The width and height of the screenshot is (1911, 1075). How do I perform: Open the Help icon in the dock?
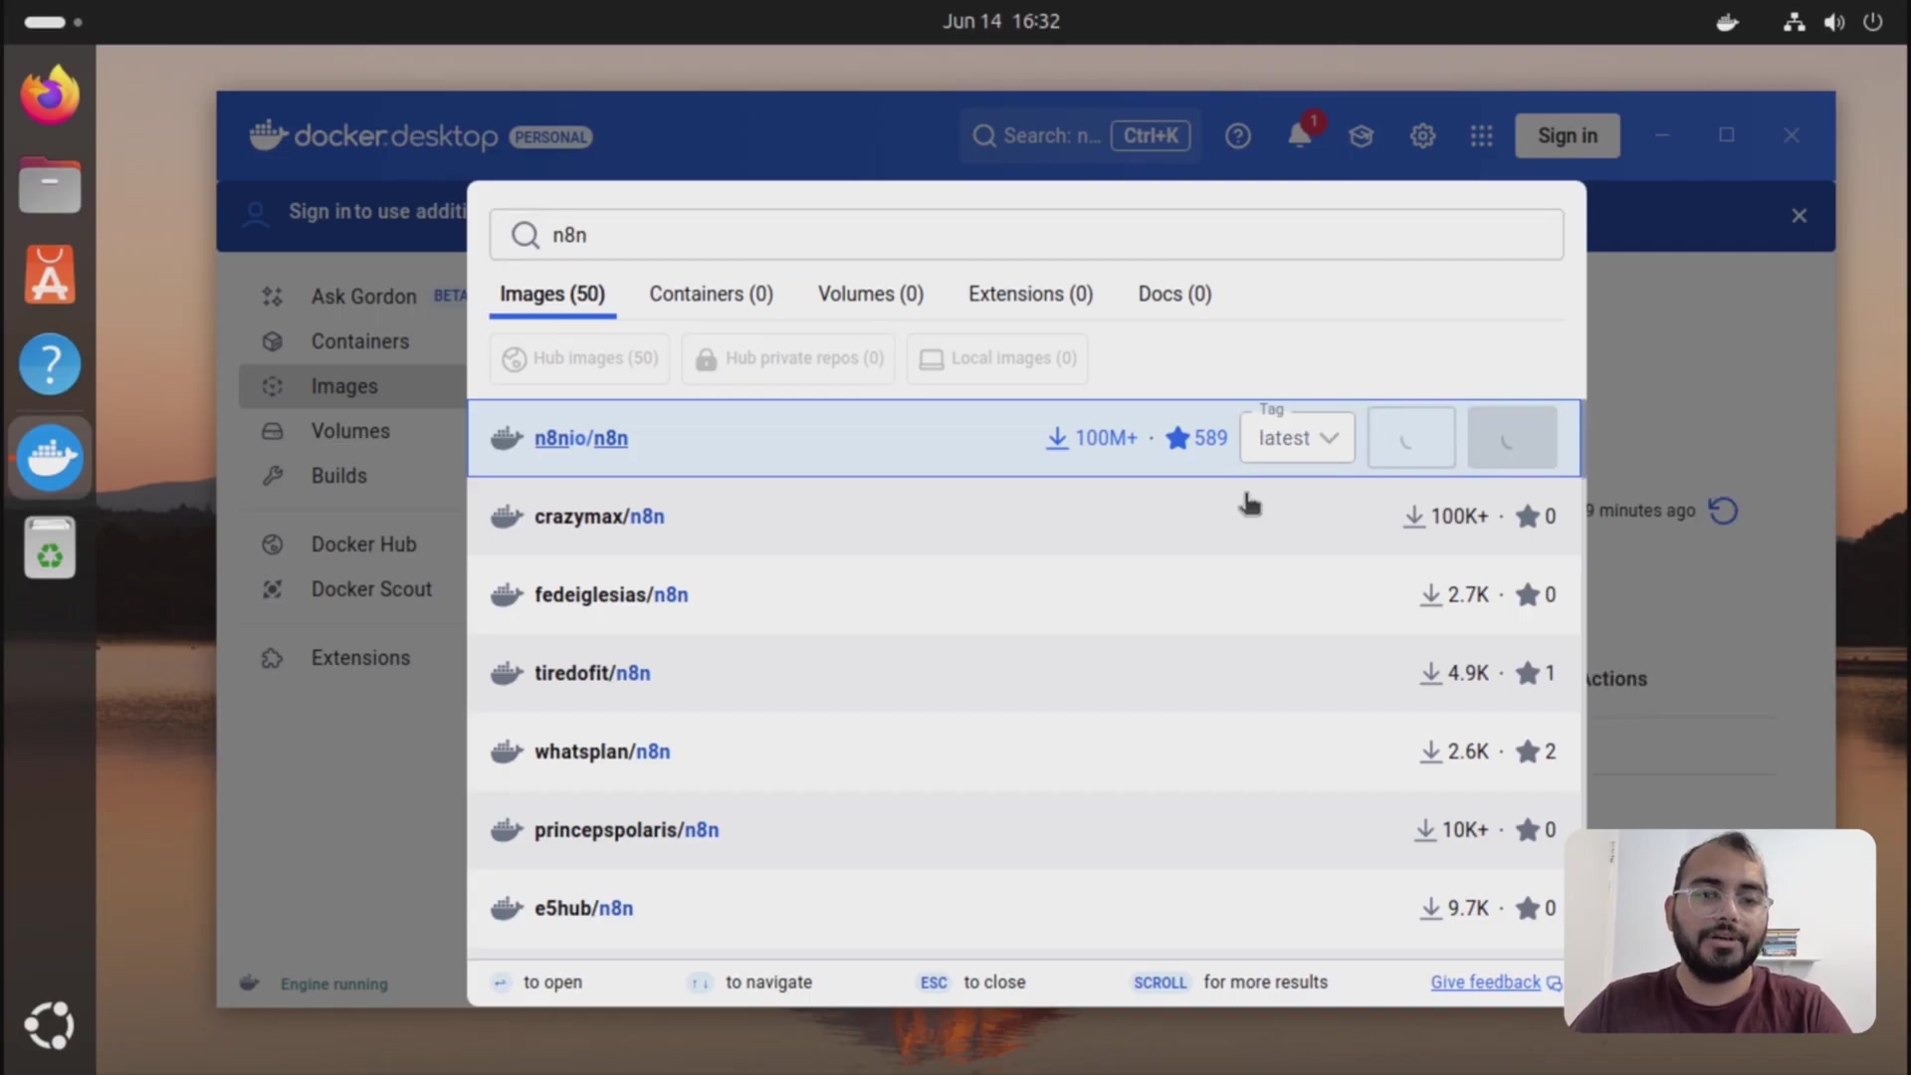(50, 364)
